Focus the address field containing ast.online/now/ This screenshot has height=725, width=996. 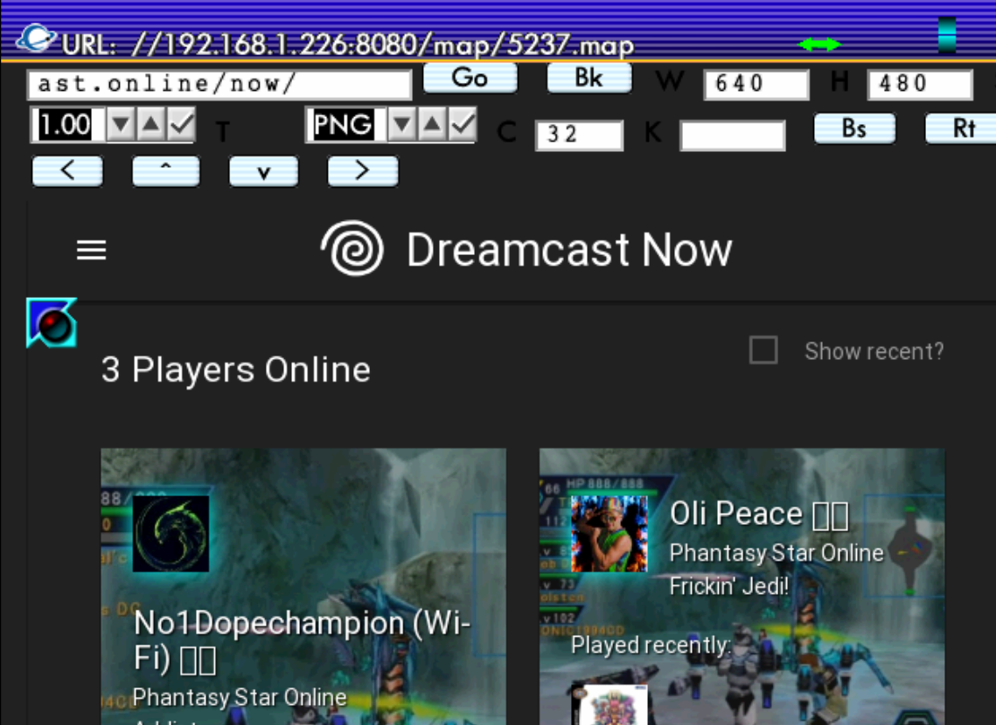[x=219, y=85]
